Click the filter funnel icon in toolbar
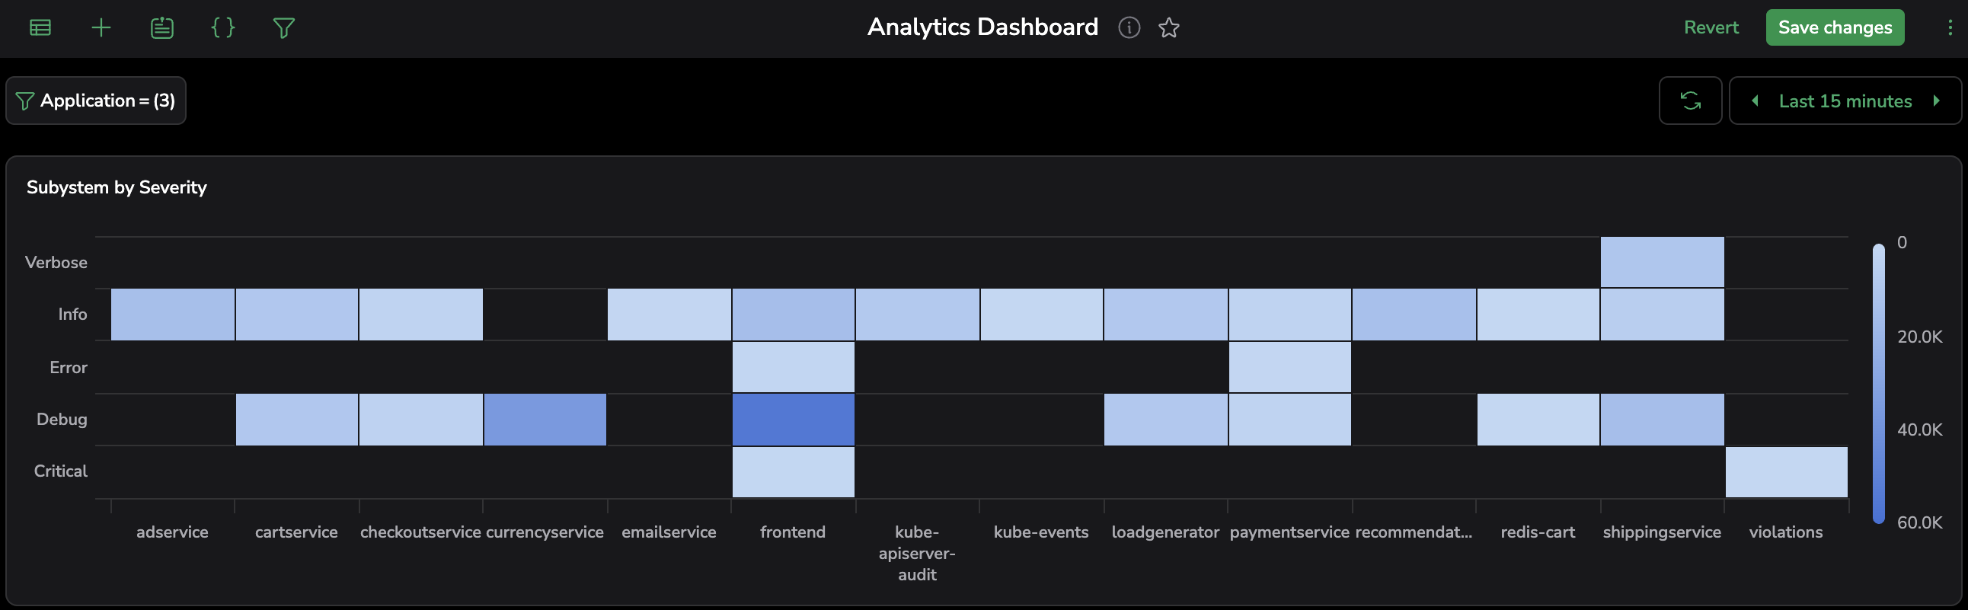Screen dimensions: 1968x610 283,28
